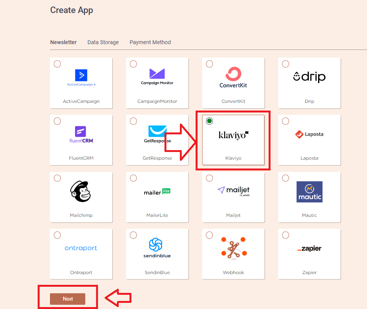Click the 'GetResponse' card label
Screen dimensions: 367x309
[157, 158]
